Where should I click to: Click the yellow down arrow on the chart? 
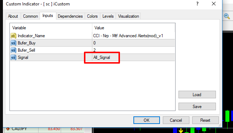click(181, 130)
